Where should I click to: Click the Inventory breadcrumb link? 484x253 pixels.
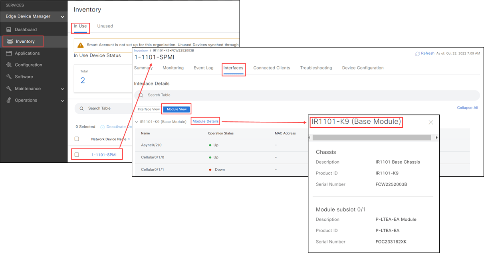tap(141, 51)
